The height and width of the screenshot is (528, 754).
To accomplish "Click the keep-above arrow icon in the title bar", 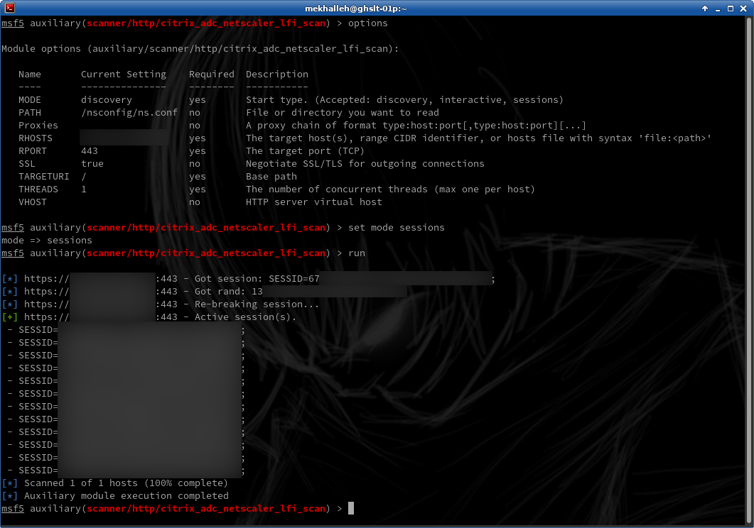I will 705,8.
